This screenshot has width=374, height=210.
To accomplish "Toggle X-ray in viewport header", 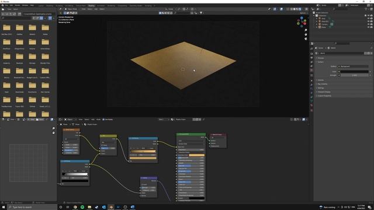I will click(288, 9).
